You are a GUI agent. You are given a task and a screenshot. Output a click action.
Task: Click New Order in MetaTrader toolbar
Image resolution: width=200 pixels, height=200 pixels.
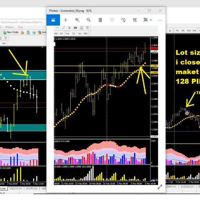(x=11, y=32)
